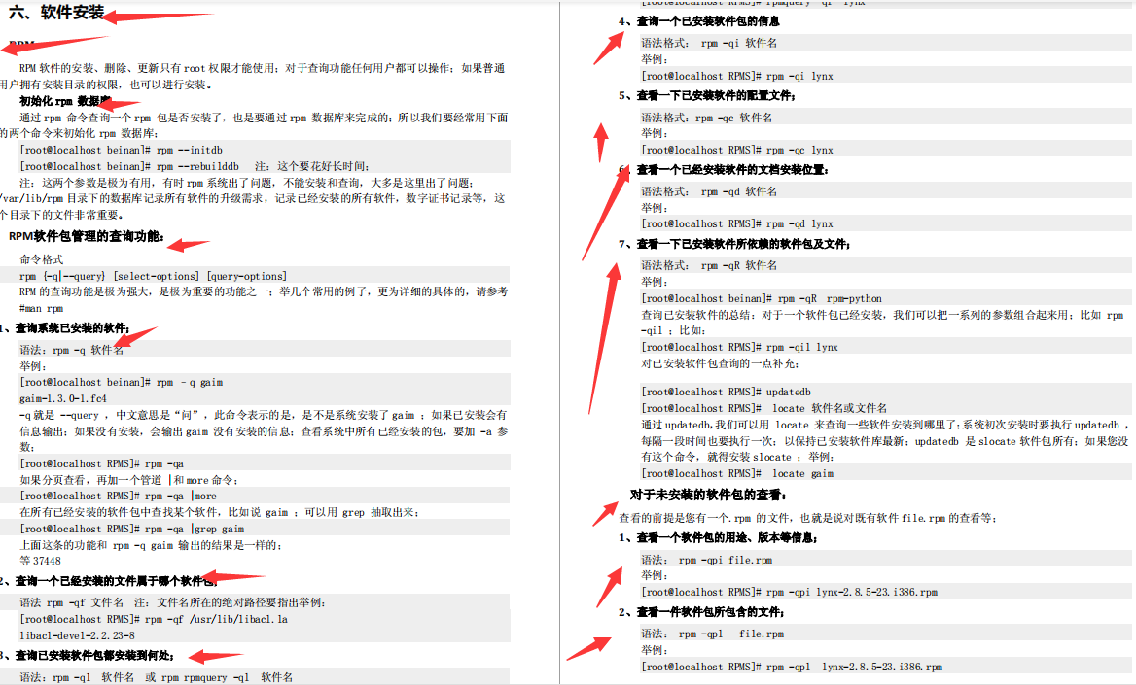Image resolution: width=1136 pixels, height=685 pixels.
Task: Click the locate 软件名或文件名 command line
Action: click(763, 408)
